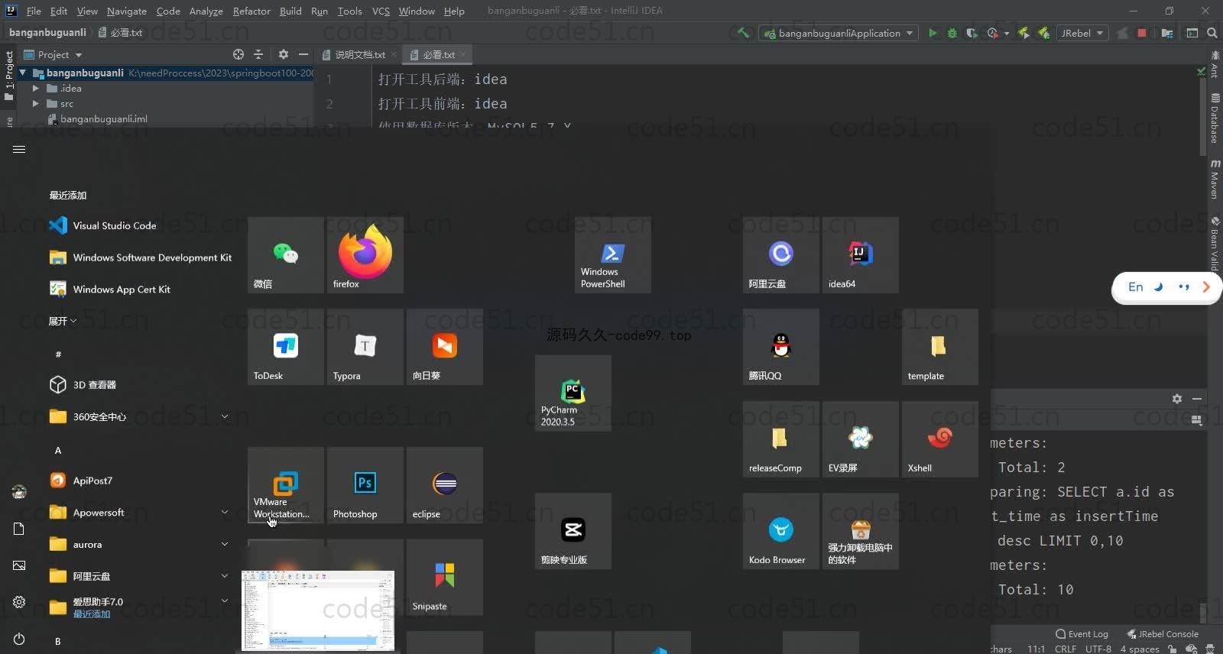Click the locate-file target icon in Project panel
1223x654 pixels.
tap(238, 54)
